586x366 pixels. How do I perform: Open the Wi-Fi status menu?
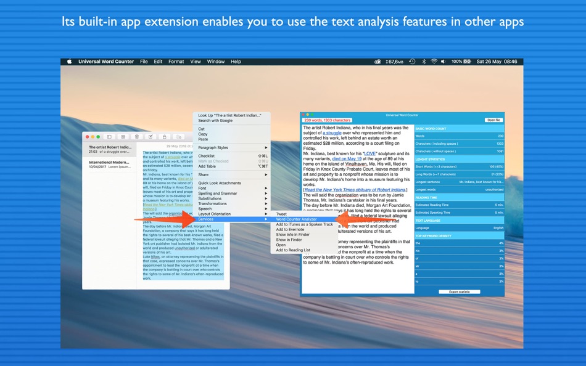tap(434, 62)
